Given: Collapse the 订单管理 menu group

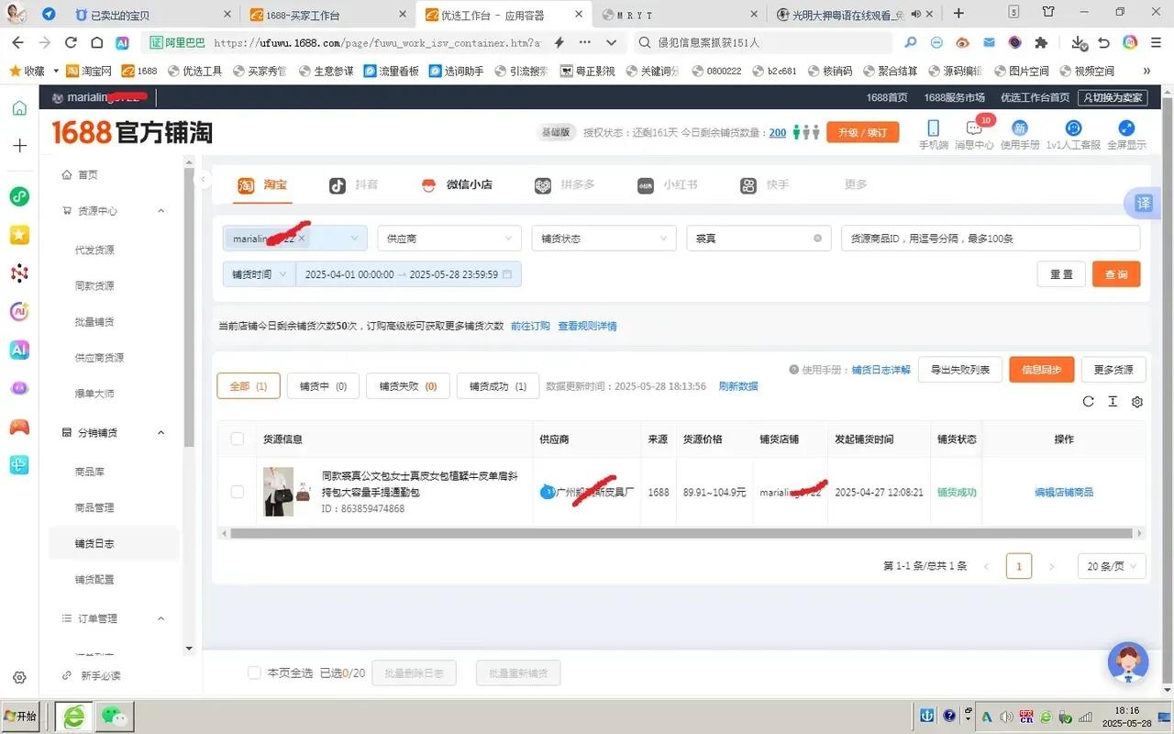Looking at the screenshot, I should coord(161,618).
